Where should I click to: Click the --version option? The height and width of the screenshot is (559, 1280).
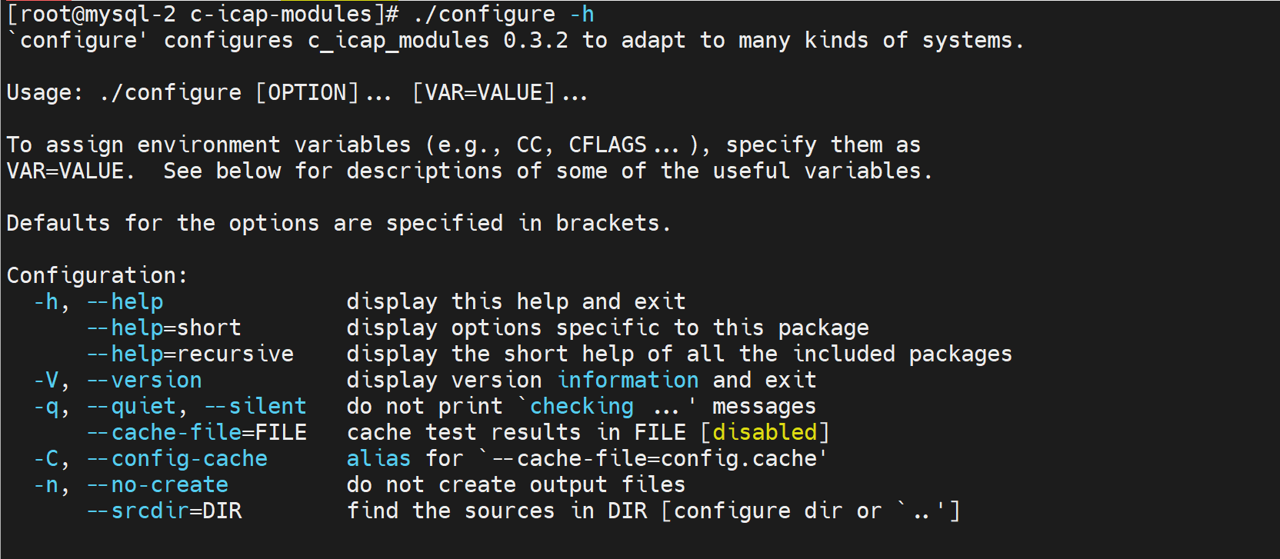[144, 381]
